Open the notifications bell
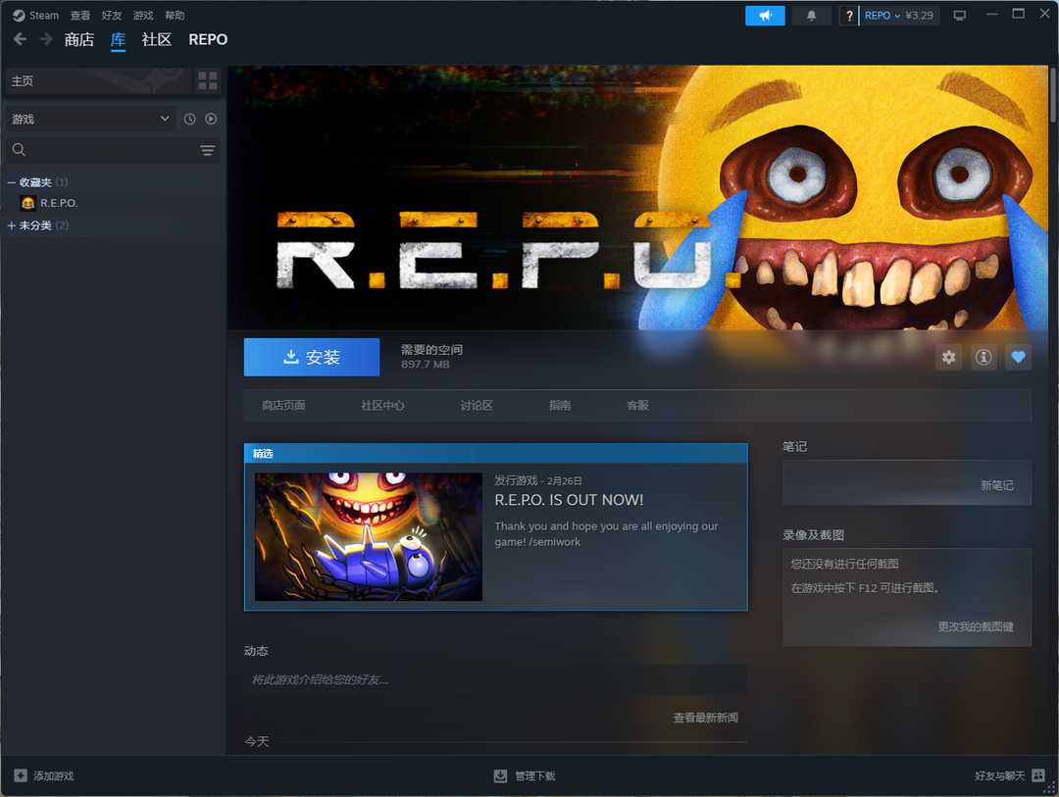1059x797 pixels. (x=811, y=16)
